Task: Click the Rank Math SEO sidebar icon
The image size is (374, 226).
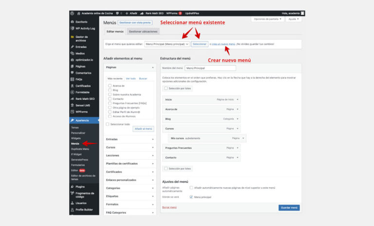Action: click(x=72, y=99)
